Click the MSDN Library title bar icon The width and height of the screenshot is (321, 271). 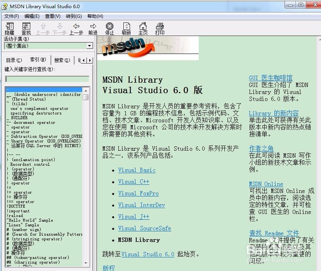(5, 7)
